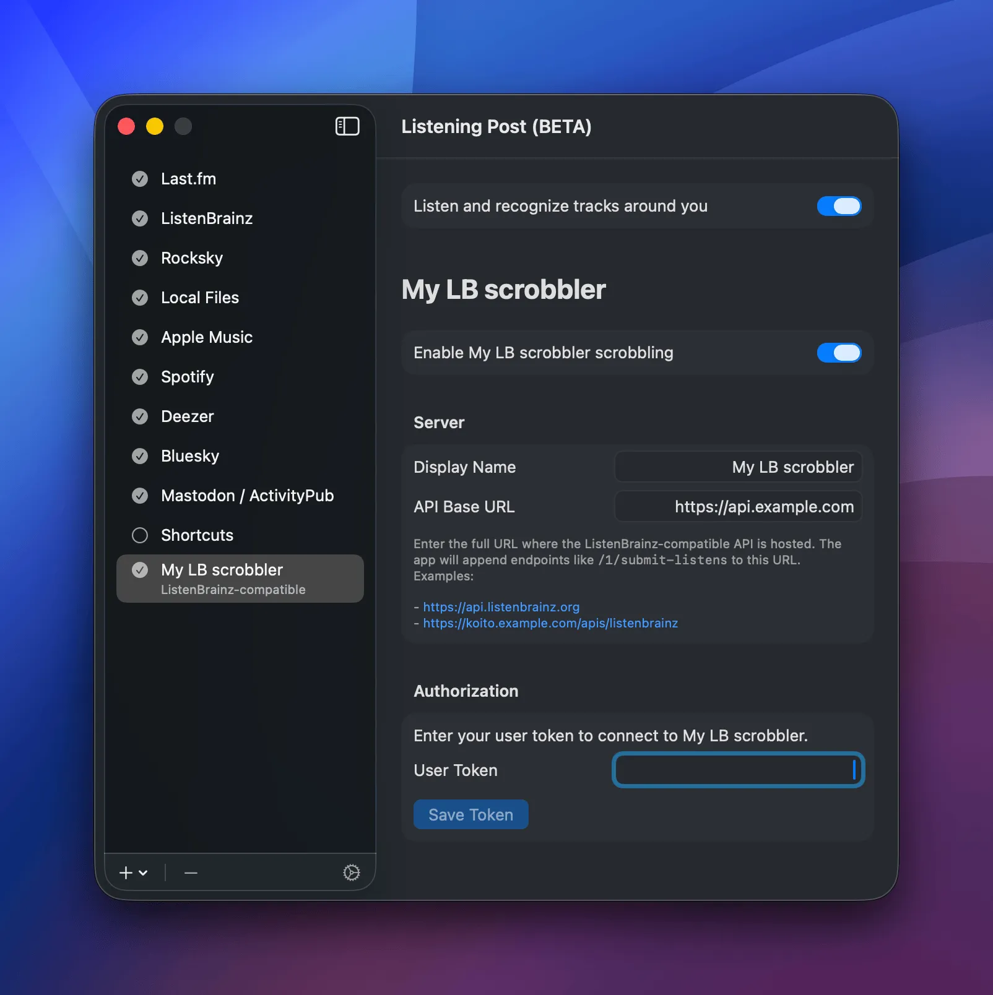Remove a service with the minus button
This screenshot has height=995, width=993.
click(190, 872)
